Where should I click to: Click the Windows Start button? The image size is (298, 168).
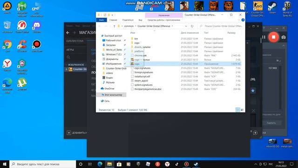[x=5, y=164]
